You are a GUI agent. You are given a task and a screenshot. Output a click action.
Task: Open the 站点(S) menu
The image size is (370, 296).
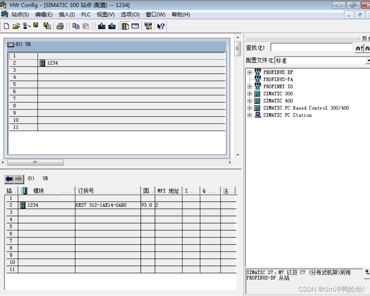[x=20, y=15]
